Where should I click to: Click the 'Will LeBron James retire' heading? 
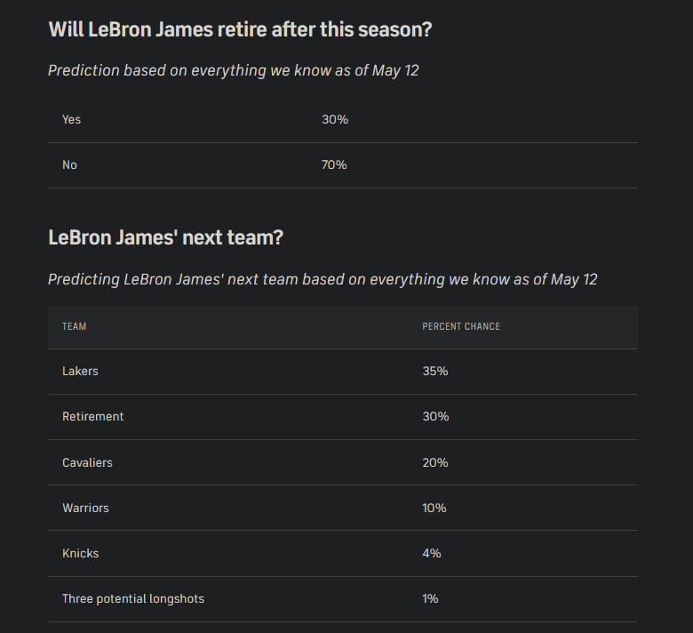(240, 30)
